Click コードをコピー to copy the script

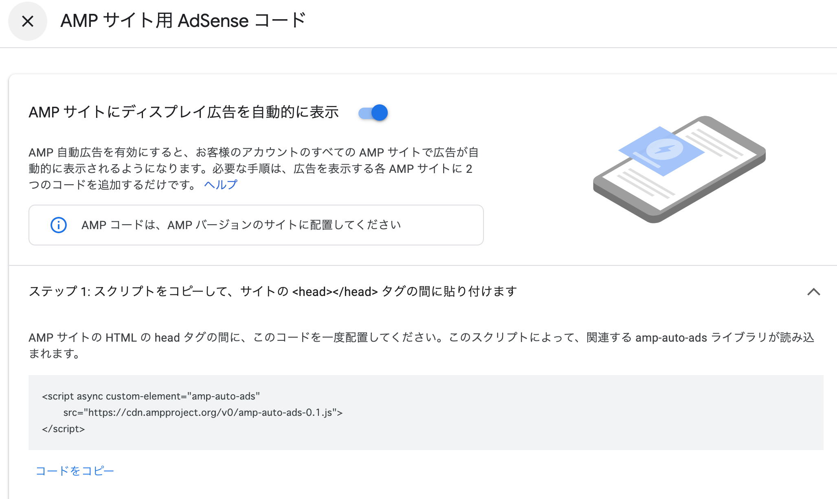[x=75, y=471]
